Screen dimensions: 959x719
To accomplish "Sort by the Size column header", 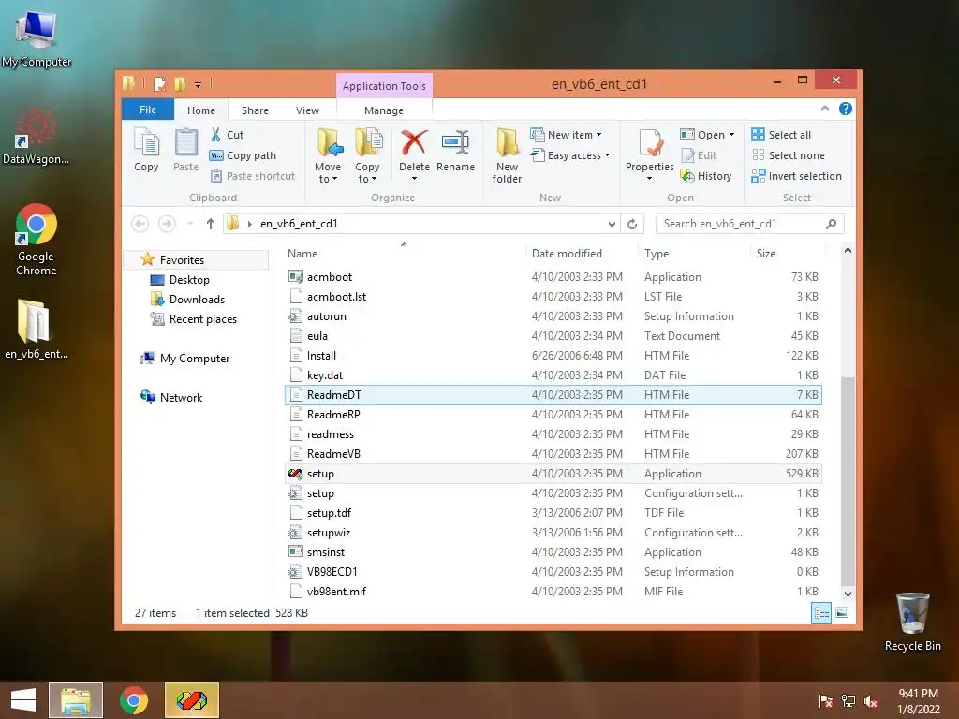I will (788, 253).
